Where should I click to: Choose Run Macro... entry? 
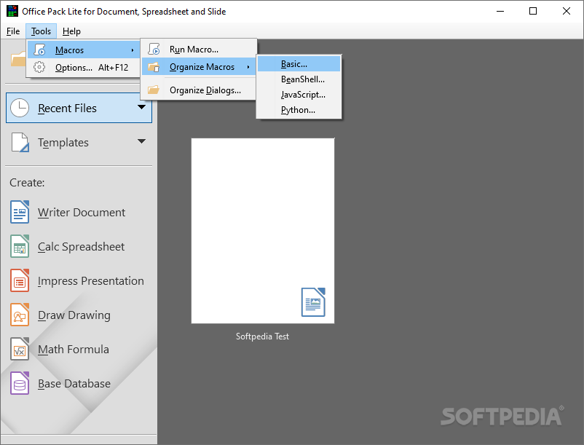coord(198,49)
